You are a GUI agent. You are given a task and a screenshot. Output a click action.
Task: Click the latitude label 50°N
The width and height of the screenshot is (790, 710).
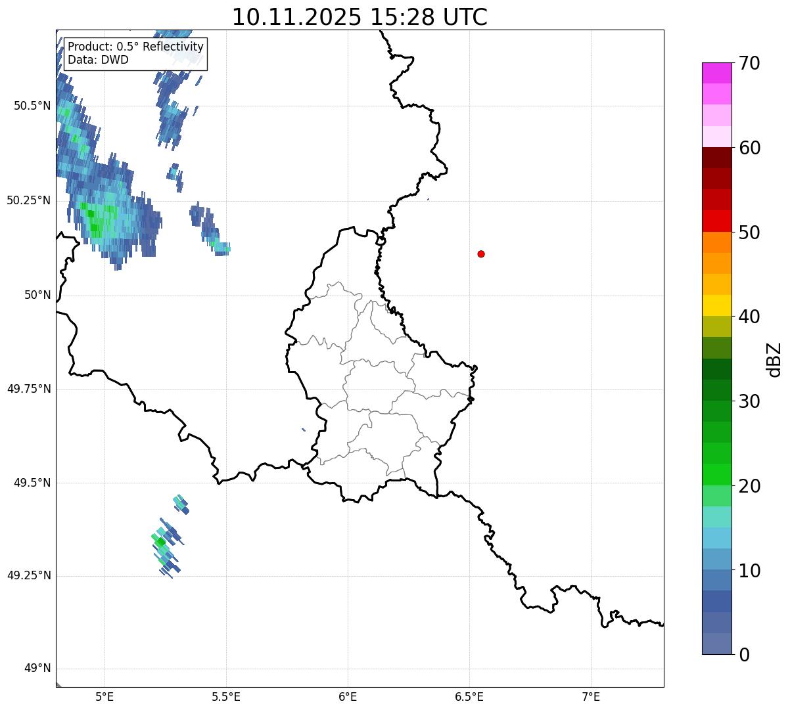(x=37, y=295)
